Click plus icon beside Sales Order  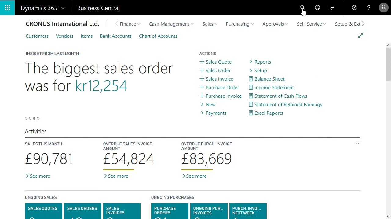pyautogui.click(x=202, y=70)
